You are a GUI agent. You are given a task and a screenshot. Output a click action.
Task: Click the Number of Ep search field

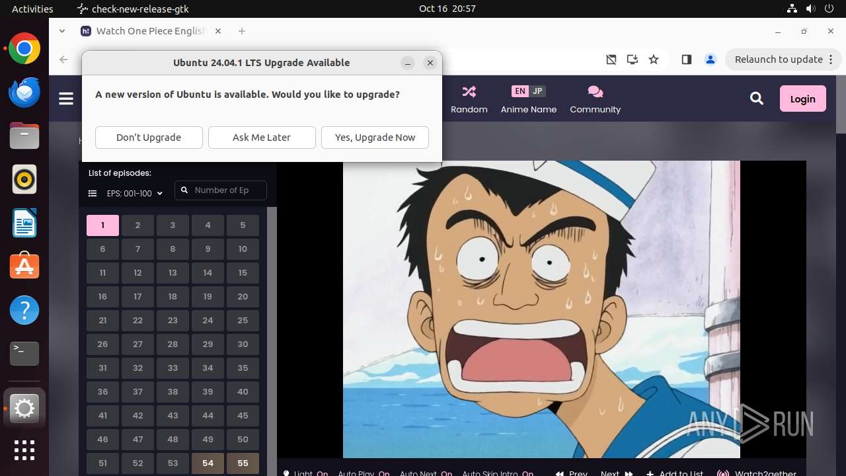(x=221, y=190)
